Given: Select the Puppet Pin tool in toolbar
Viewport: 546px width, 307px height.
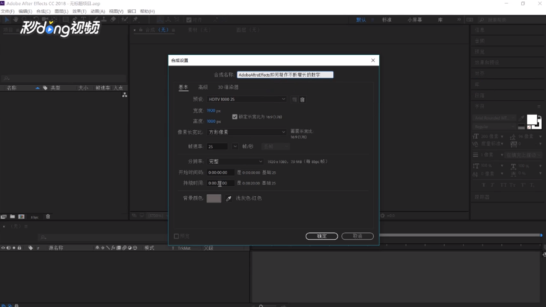Looking at the screenshot, I should point(136,19).
